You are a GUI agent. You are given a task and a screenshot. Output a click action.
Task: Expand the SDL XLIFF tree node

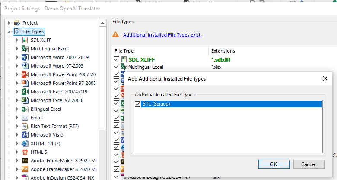(x=17, y=40)
